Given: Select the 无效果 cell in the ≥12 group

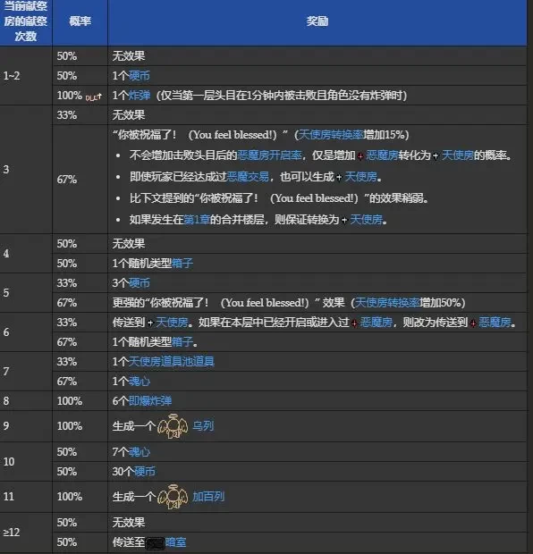Looking at the screenshot, I should (317, 523).
